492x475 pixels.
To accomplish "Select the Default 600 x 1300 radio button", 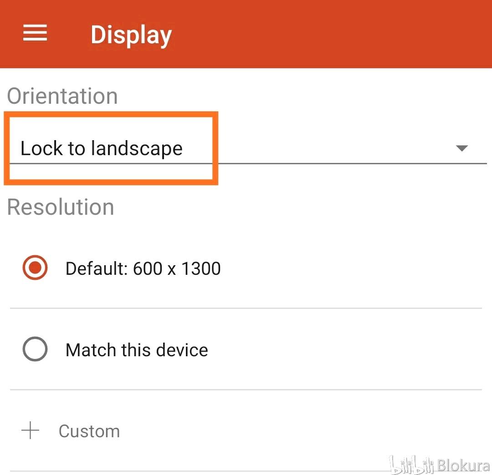I will pyautogui.click(x=35, y=268).
